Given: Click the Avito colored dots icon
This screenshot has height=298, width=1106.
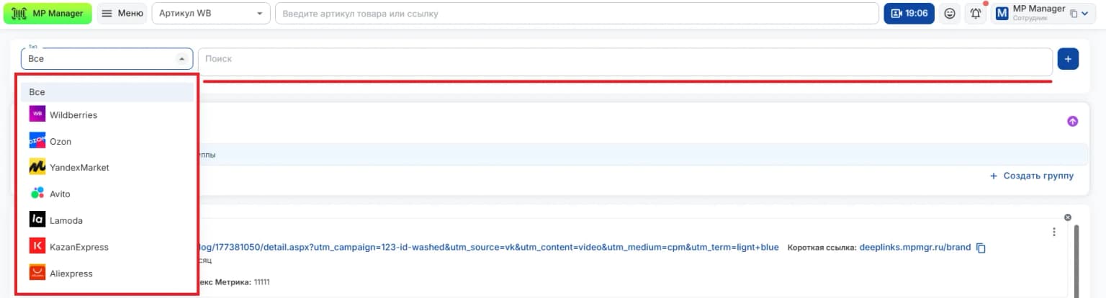Looking at the screenshot, I should [x=37, y=194].
